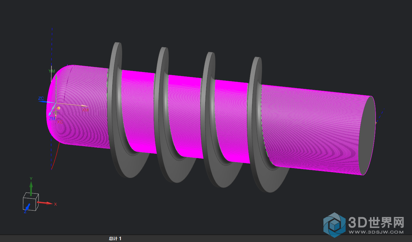Image resolution: width=412 pixels, height=242 pixels.
Task: Click the blue Z axis of the view triad
Action: pos(27,207)
